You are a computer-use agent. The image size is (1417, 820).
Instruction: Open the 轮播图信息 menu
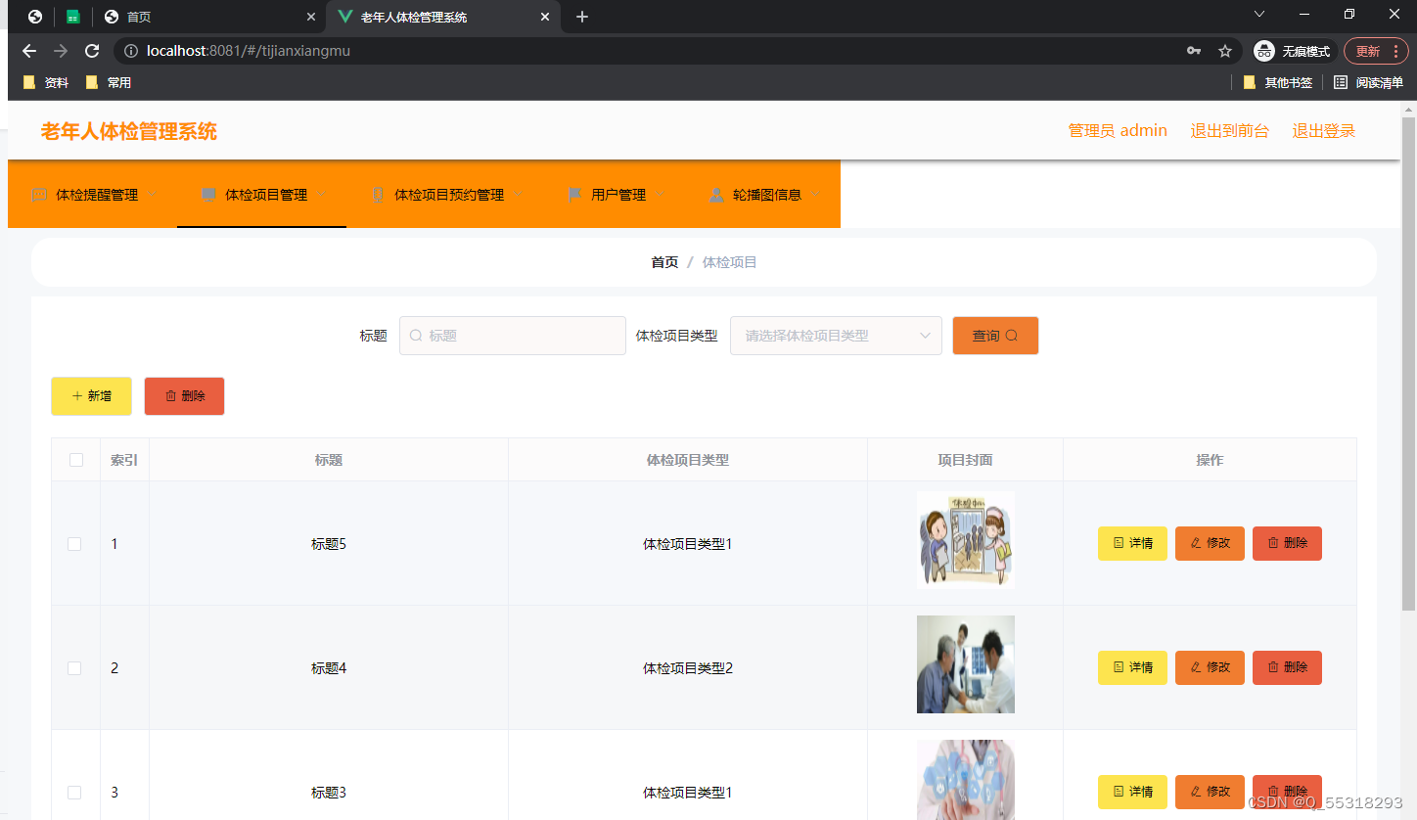pyautogui.click(x=763, y=195)
